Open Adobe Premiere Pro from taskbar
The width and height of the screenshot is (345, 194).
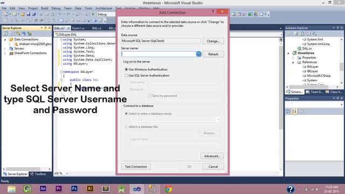pyautogui.click(x=59, y=189)
